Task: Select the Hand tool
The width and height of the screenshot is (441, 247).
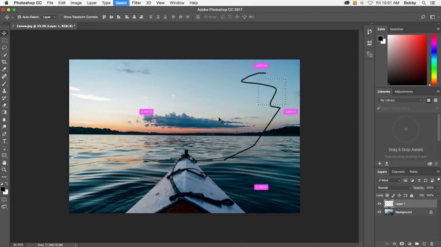Action: [4, 163]
